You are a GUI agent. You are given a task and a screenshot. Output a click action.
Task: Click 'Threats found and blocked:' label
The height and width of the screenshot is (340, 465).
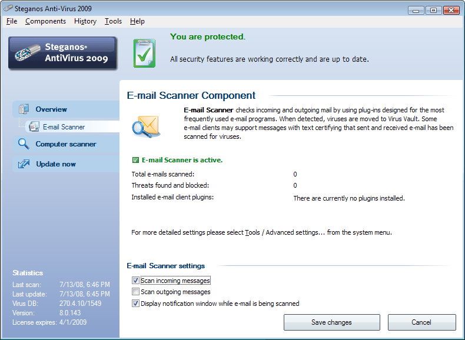point(170,185)
